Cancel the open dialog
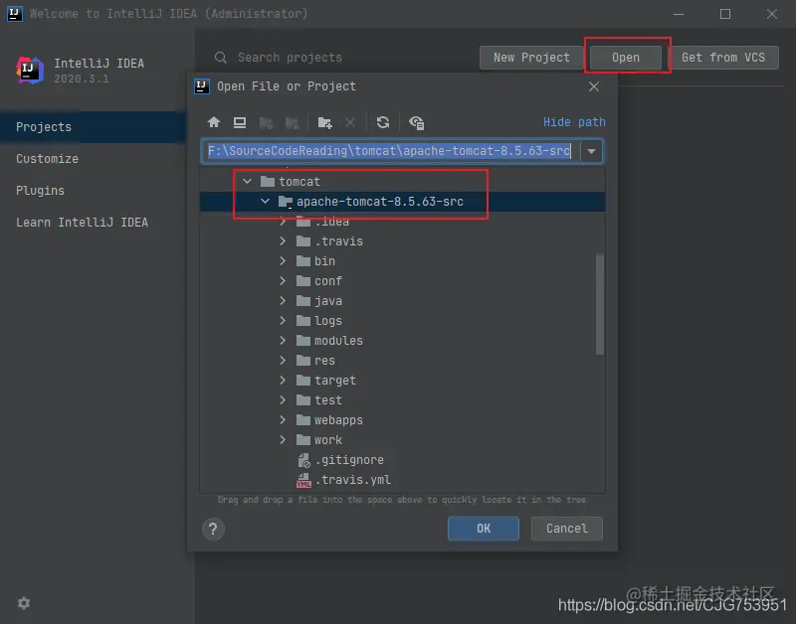 click(x=566, y=529)
